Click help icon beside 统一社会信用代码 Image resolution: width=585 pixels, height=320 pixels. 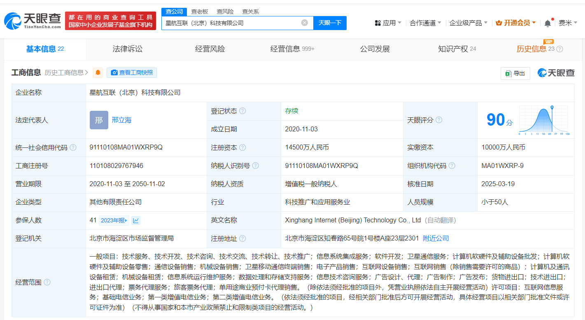coord(73,147)
